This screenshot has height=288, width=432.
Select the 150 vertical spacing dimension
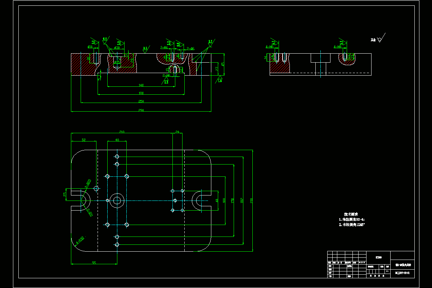tap(233, 200)
